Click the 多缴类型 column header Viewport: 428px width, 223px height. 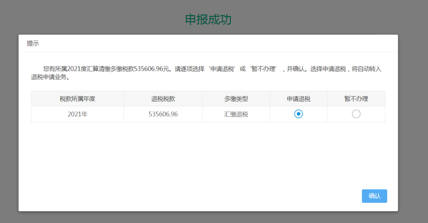236,99
